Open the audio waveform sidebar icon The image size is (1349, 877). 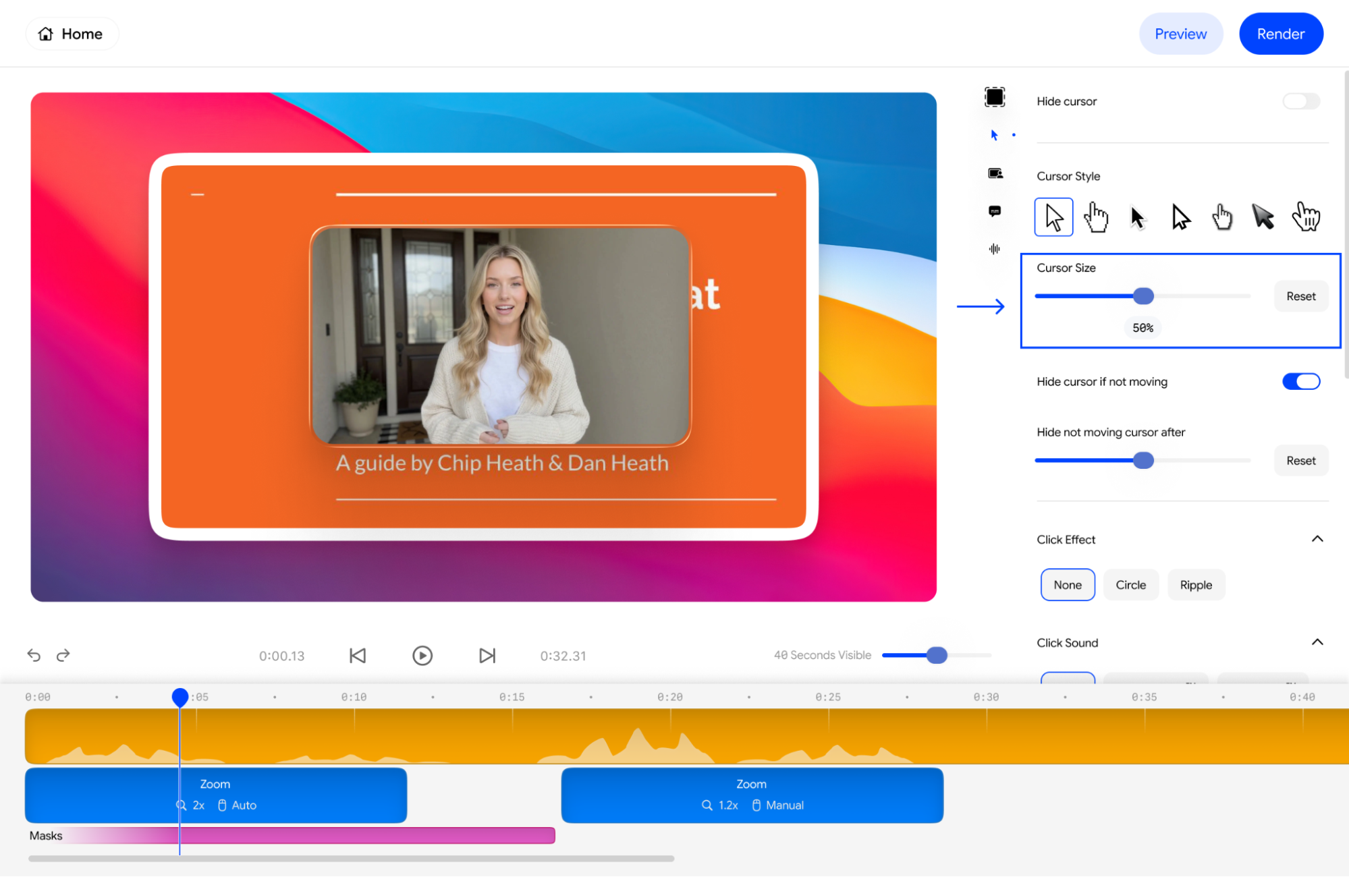tap(994, 249)
